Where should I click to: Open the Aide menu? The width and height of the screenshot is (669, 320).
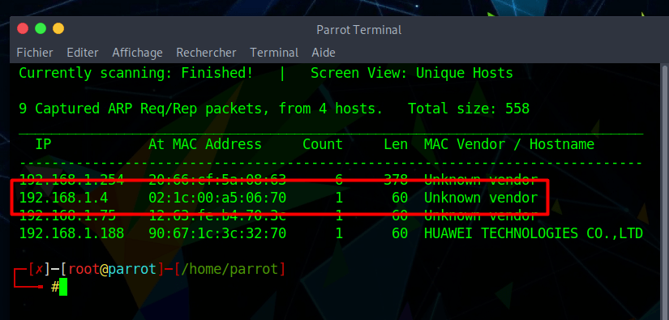[324, 53]
